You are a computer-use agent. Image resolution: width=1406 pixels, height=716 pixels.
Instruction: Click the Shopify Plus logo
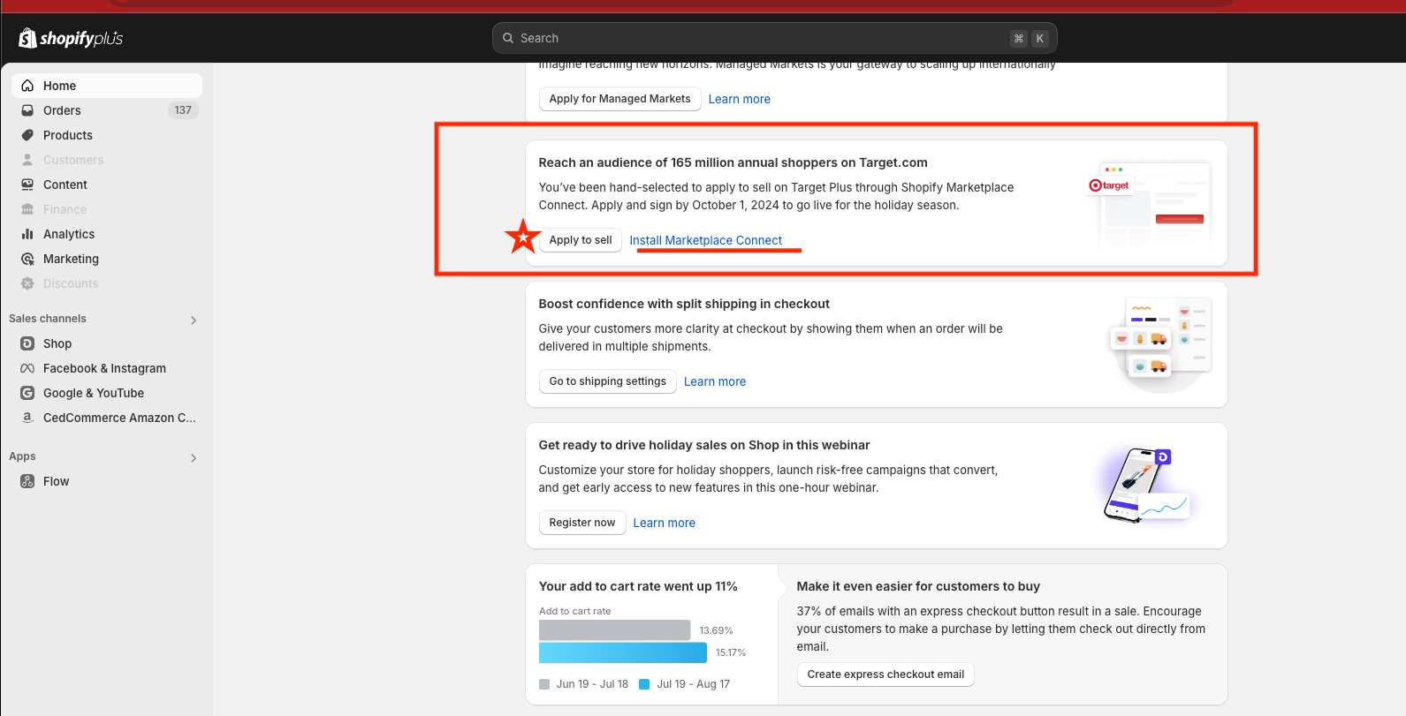pos(71,38)
